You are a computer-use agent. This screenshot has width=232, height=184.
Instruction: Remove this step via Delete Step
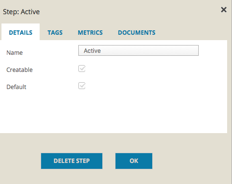click(x=71, y=161)
